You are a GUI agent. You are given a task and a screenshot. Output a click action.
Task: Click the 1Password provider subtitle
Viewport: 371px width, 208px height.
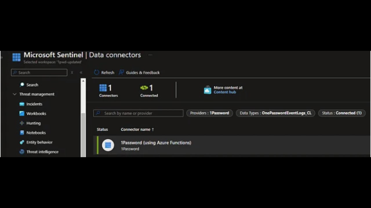(130, 149)
